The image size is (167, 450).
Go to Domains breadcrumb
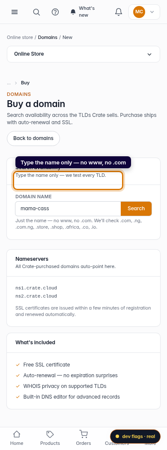(x=48, y=37)
